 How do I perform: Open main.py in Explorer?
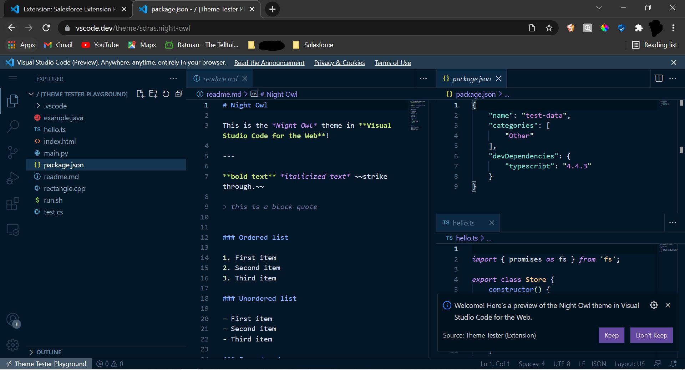click(106, 153)
